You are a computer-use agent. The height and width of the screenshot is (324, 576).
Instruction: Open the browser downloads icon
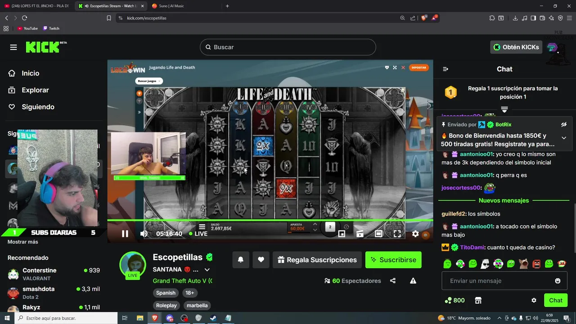click(515, 18)
